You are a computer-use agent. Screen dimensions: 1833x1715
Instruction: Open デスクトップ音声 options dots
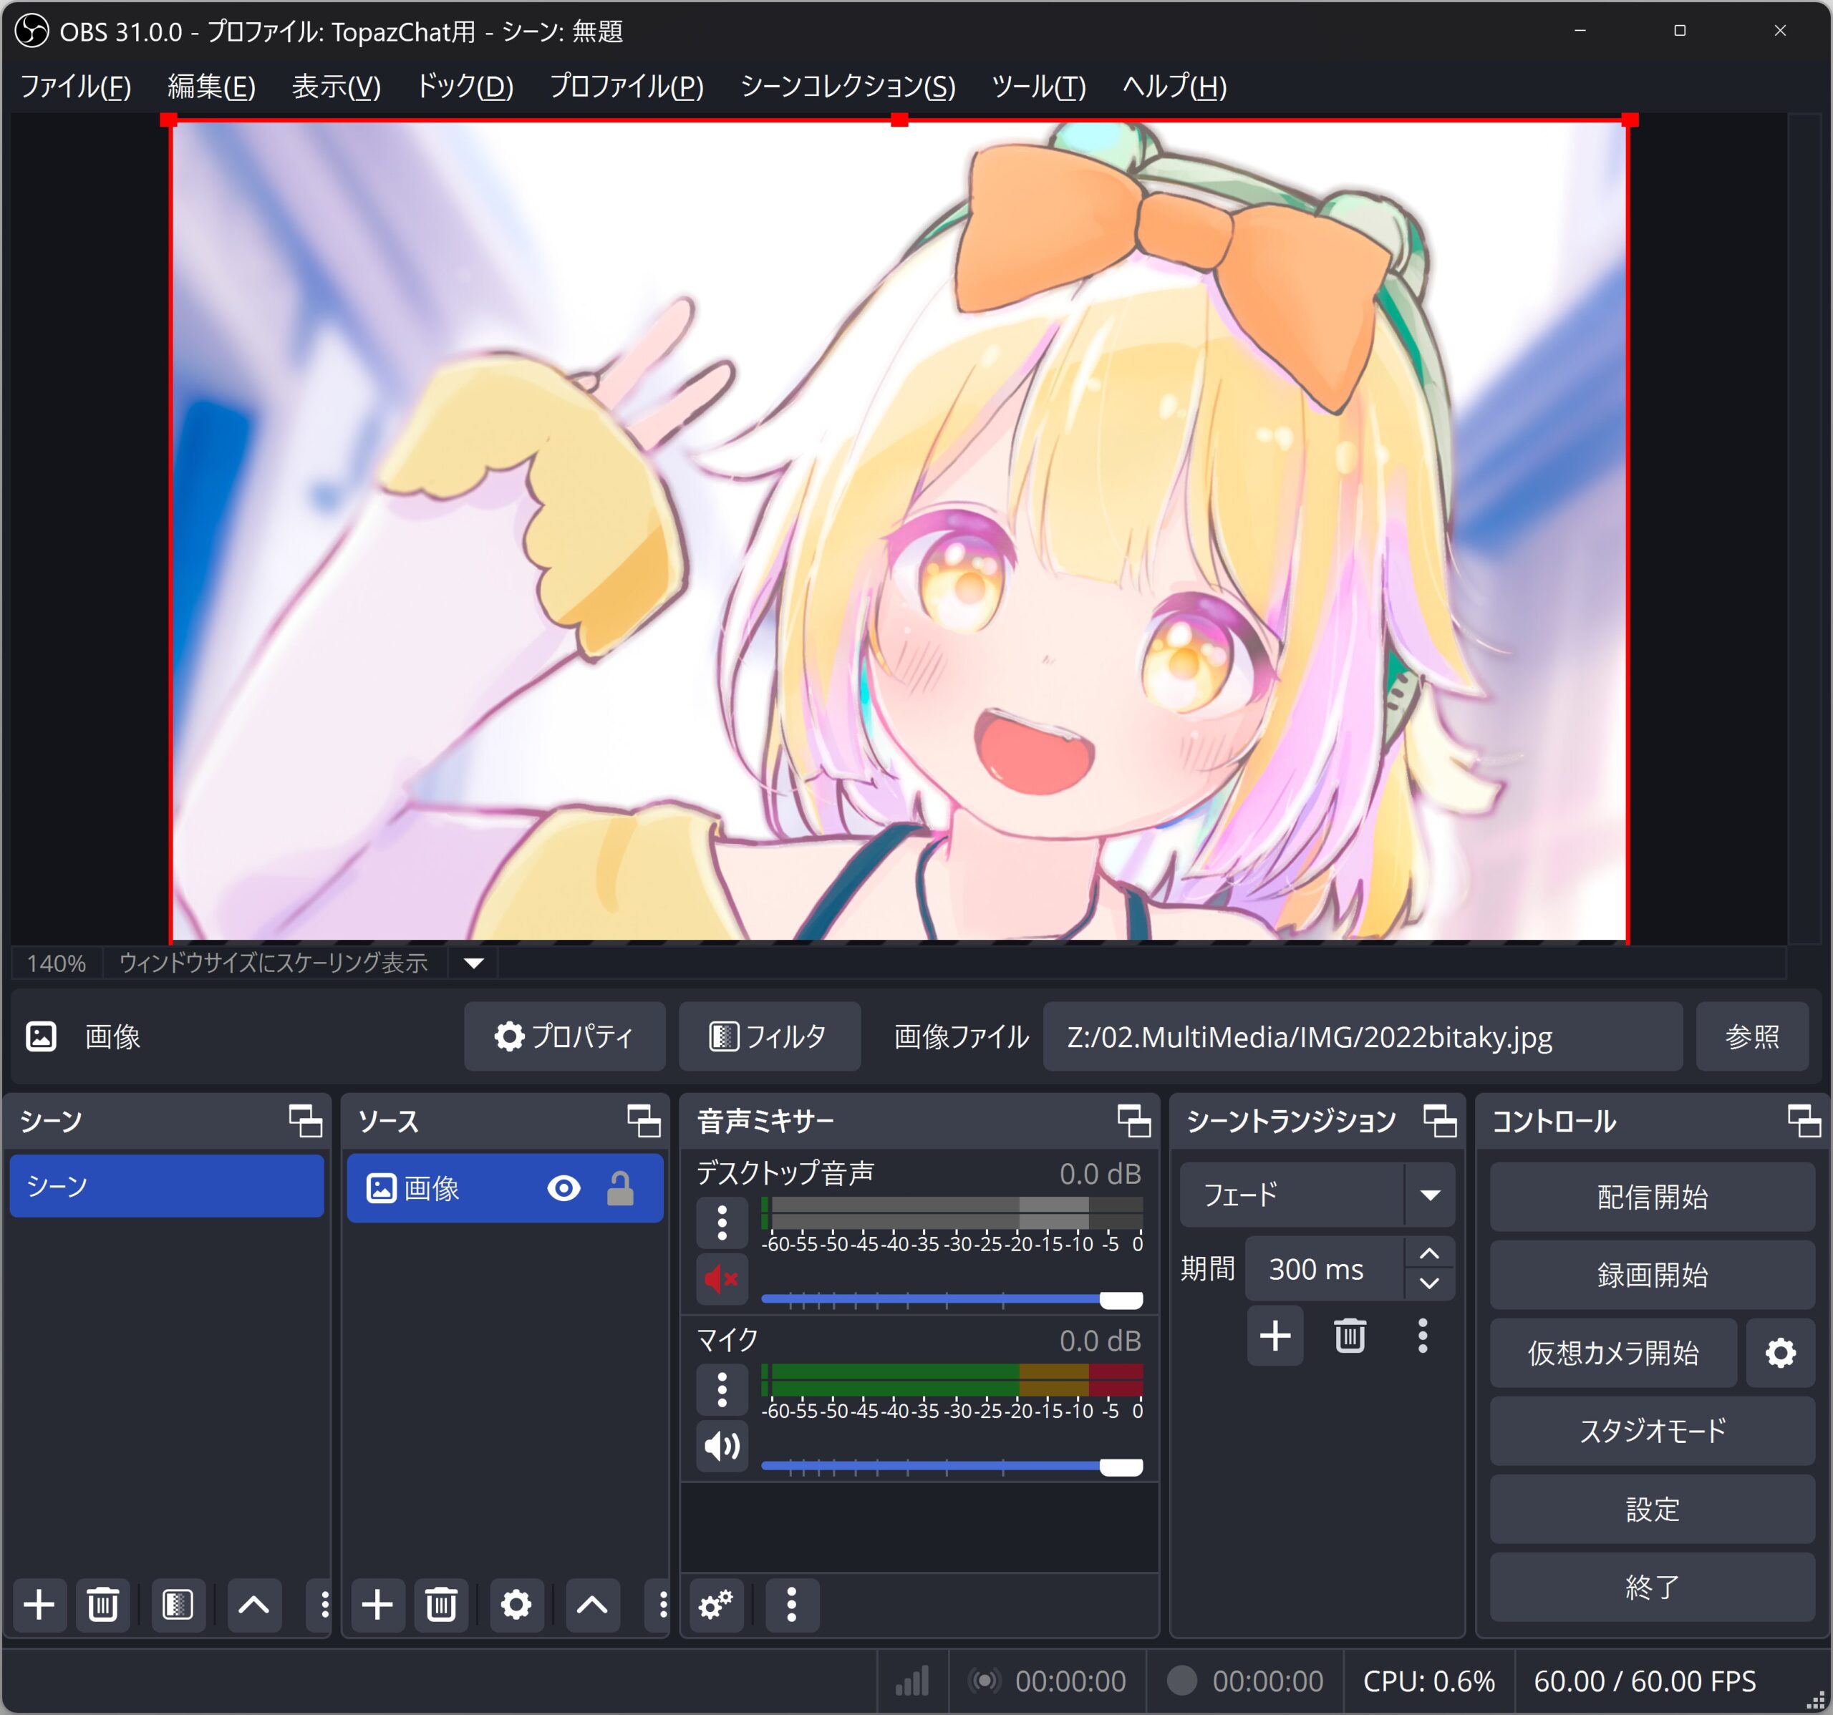(722, 1222)
